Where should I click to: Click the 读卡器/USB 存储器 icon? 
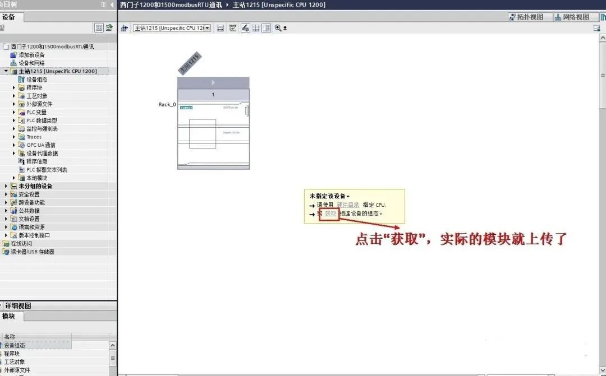(x=6, y=252)
